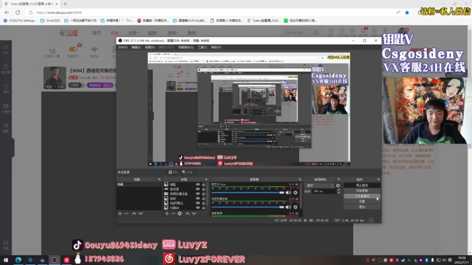Move the selected source up in the list
Viewport: 472px width, 265px height.
tap(187, 214)
